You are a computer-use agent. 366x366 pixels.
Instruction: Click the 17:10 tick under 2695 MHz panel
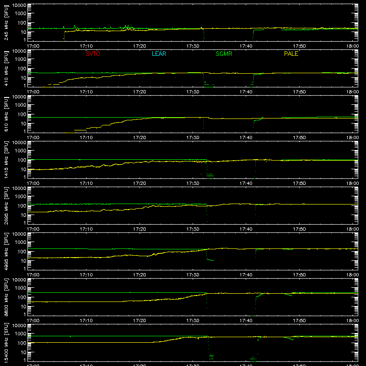[86, 229]
